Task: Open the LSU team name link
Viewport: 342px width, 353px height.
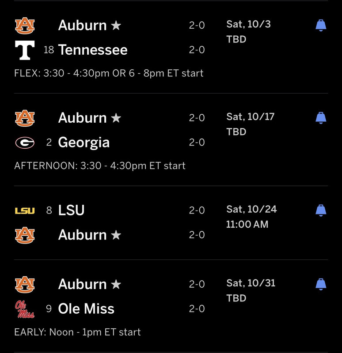Action: (71, 210)
